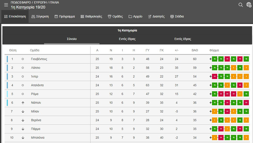The height and width of the screenshot is (143, 253).
Task: Switch table to Εντός έδρας
Action: click(x=127, y=39)
